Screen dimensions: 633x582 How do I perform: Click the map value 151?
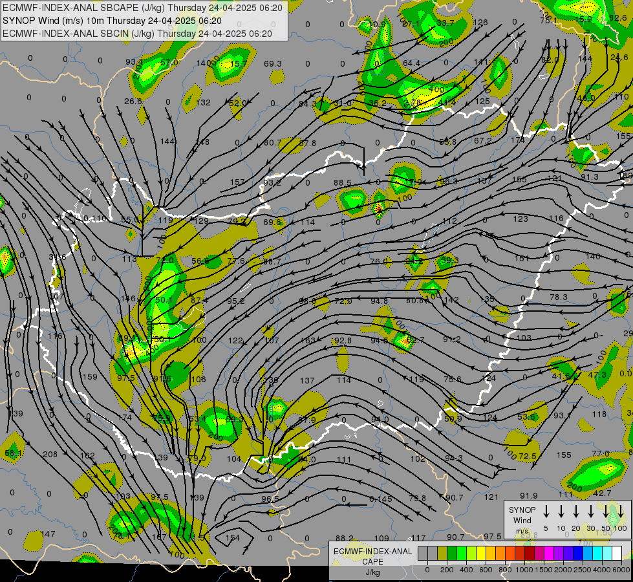tap(522, 258)
